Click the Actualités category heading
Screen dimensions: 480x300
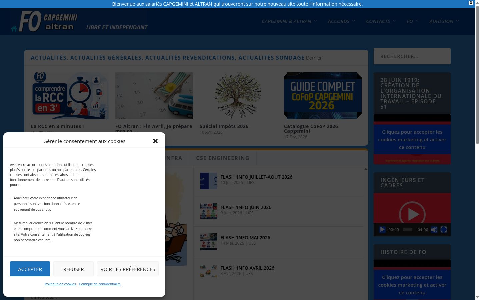point(49,58)
